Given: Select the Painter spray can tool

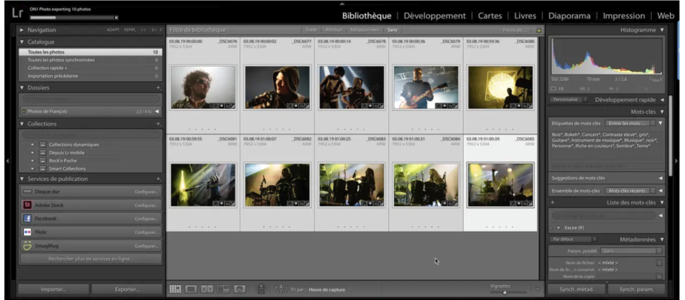Looking at the screenshot, I should click(x=262, y=289).
